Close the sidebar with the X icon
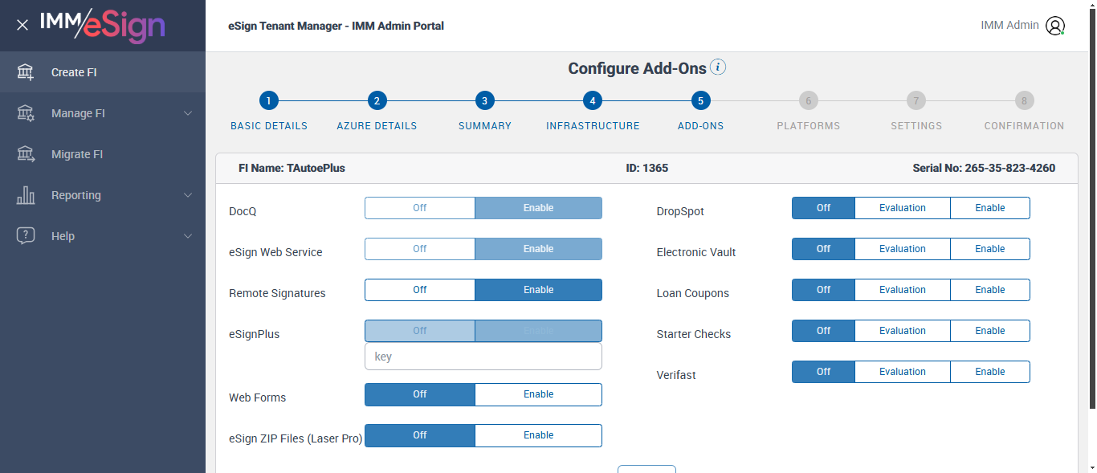The image size is (1097, 473). 22,25
